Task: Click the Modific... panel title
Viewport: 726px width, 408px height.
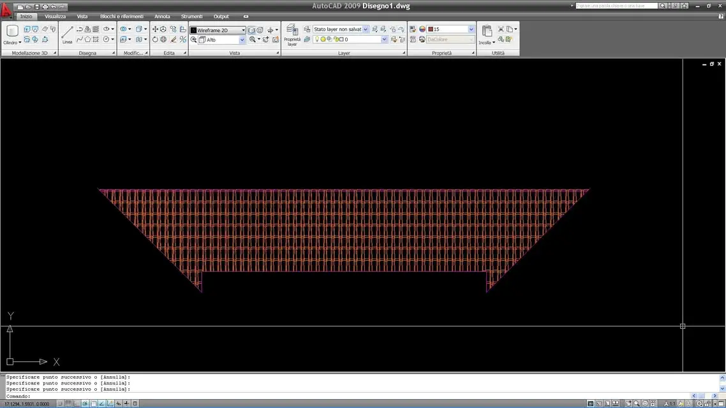Action: click(x=133, y=53)
